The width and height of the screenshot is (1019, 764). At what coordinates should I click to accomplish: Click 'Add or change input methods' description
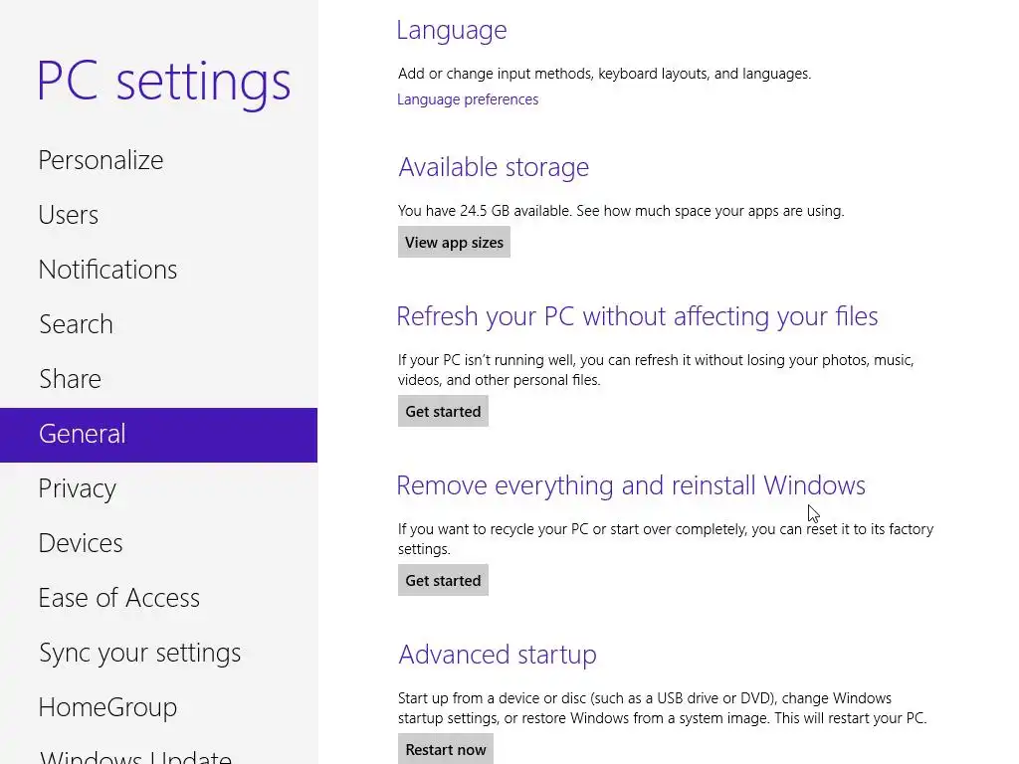point(604,74)
